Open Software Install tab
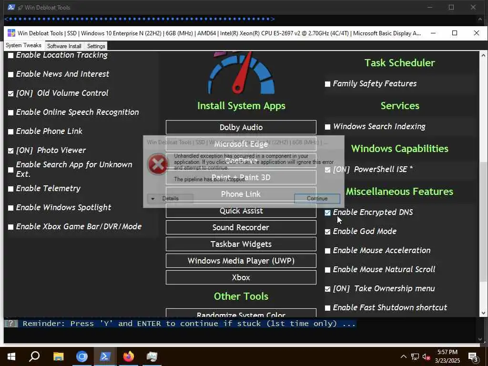The height and width of the screenshot is (366, 488). coord(64,46)
